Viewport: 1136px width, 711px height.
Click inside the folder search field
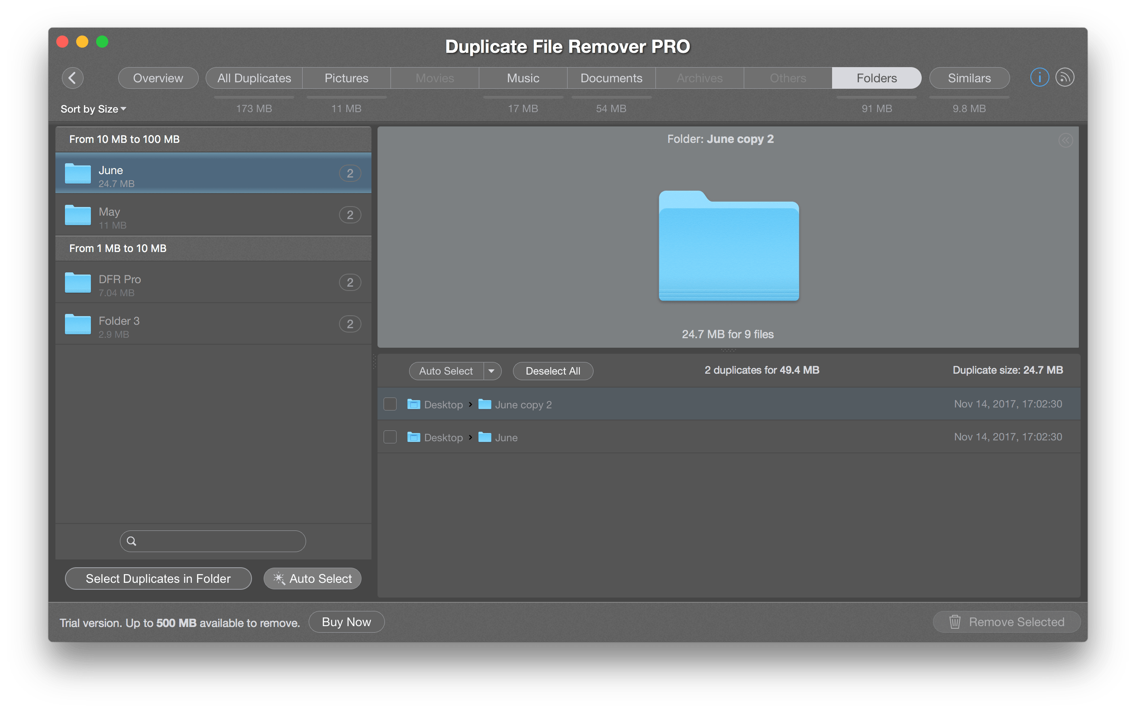click(213, 541)
